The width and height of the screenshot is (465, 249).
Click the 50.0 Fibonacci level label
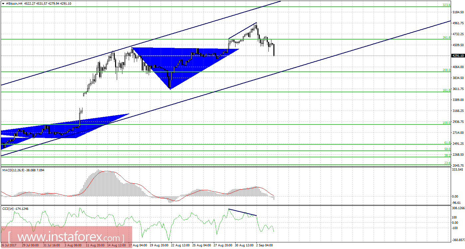click(x=448, y=149)
